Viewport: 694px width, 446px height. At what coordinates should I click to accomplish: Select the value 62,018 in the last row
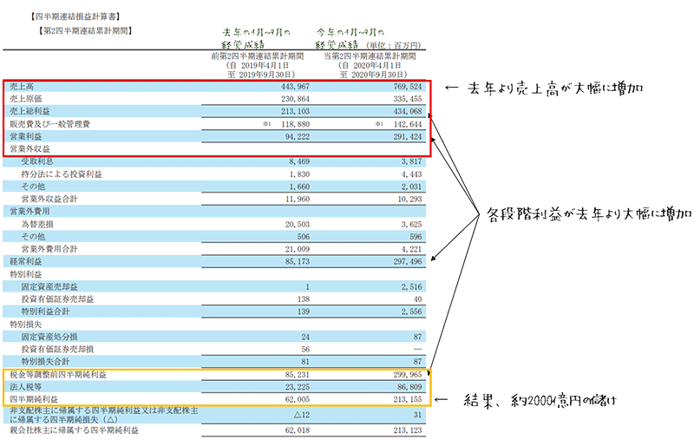(298, 430)
